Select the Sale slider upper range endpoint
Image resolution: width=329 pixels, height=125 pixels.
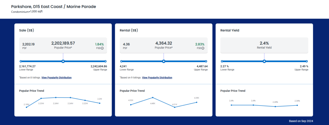(x=105, y=61)
